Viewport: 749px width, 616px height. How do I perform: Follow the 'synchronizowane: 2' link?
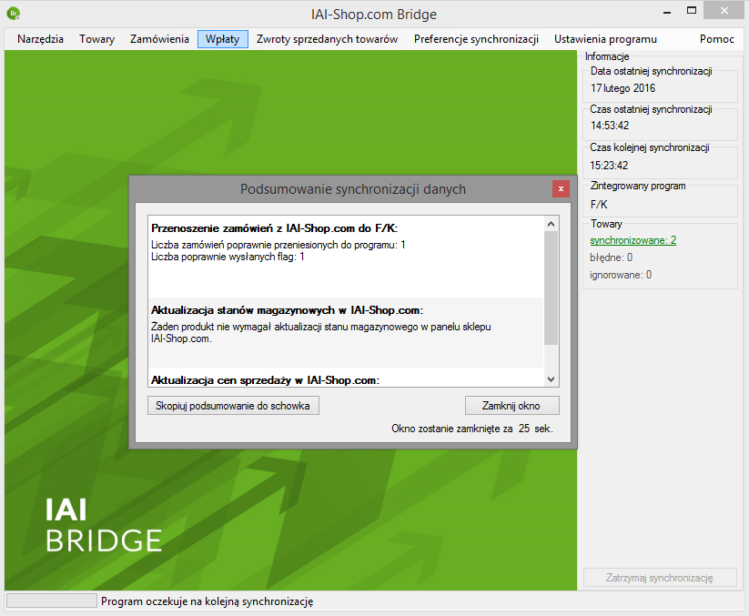(x=633, y=240)
